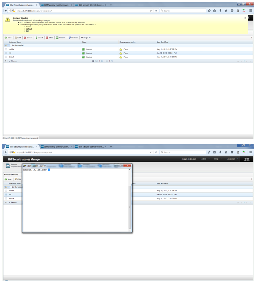
Task: Switch to third IBM Security Identity Governance tab in System Warning window
Action: tap(91, 5)
